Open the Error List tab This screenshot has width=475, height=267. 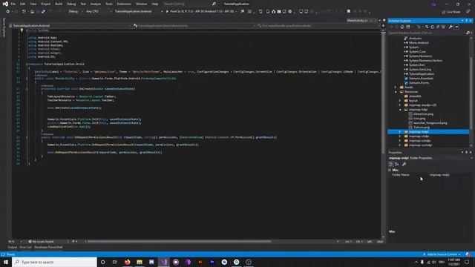[x=26, y=247]
